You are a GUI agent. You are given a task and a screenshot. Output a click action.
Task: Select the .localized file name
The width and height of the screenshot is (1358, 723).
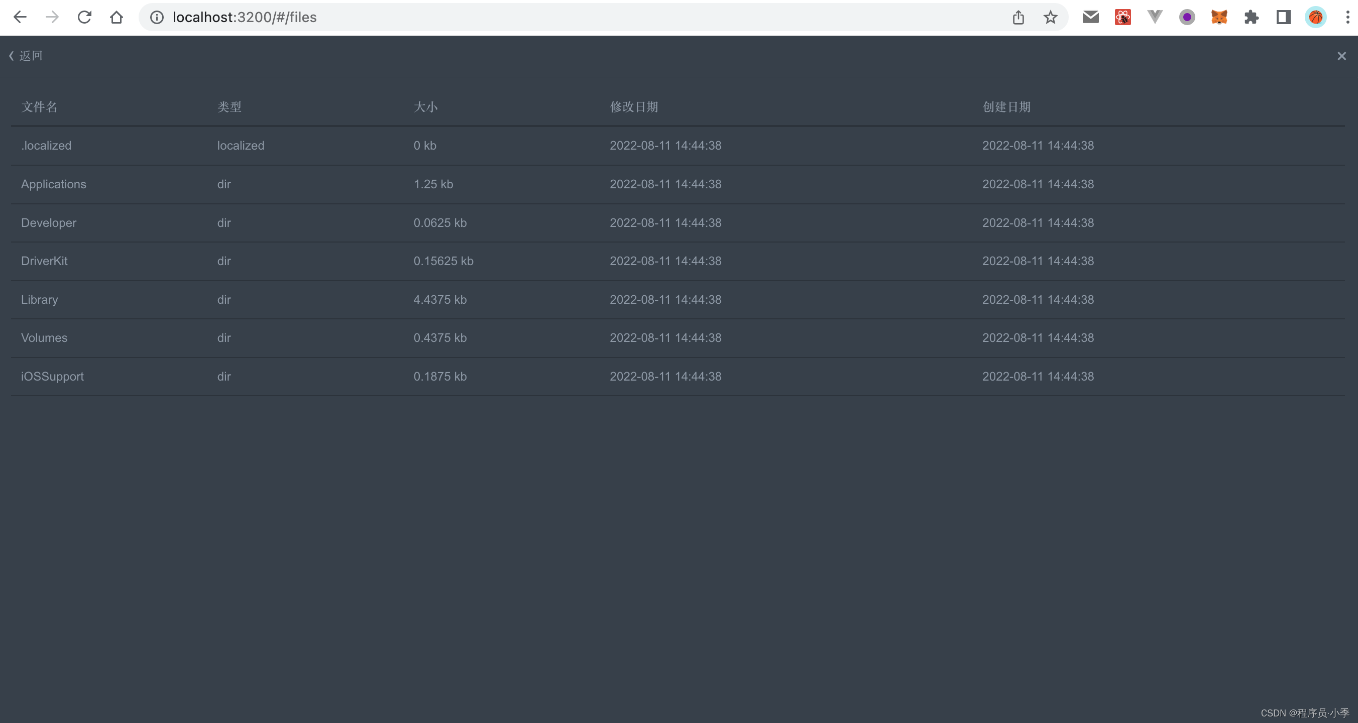pos(46,146)
